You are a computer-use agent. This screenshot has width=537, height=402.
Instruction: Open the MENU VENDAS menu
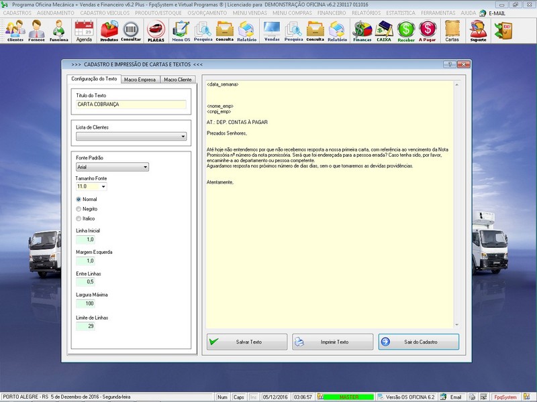tap(250, 13)
